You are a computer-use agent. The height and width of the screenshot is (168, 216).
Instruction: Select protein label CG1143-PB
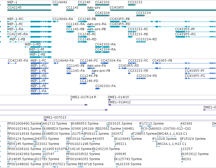point(75,66)
